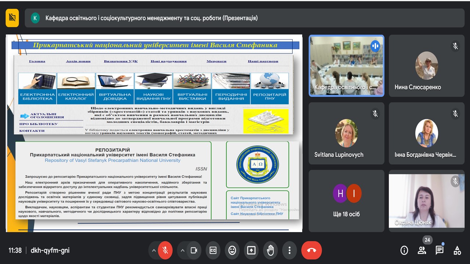The height and width of the screenshot is (264, 470).
Task: Select the 'Ще 18 осіб' participants tile
Action: point(346,201)
